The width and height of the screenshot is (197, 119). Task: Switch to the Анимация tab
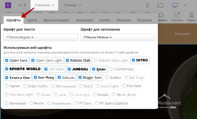(84, 20)
